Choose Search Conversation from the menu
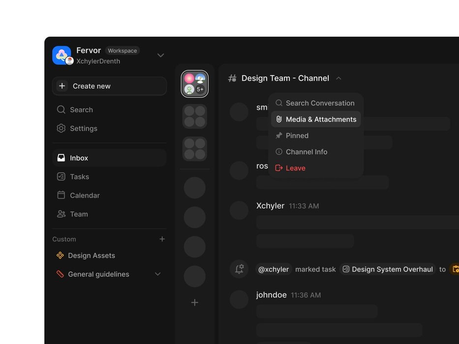Screen dimensions: 459x344 point(319,103)
